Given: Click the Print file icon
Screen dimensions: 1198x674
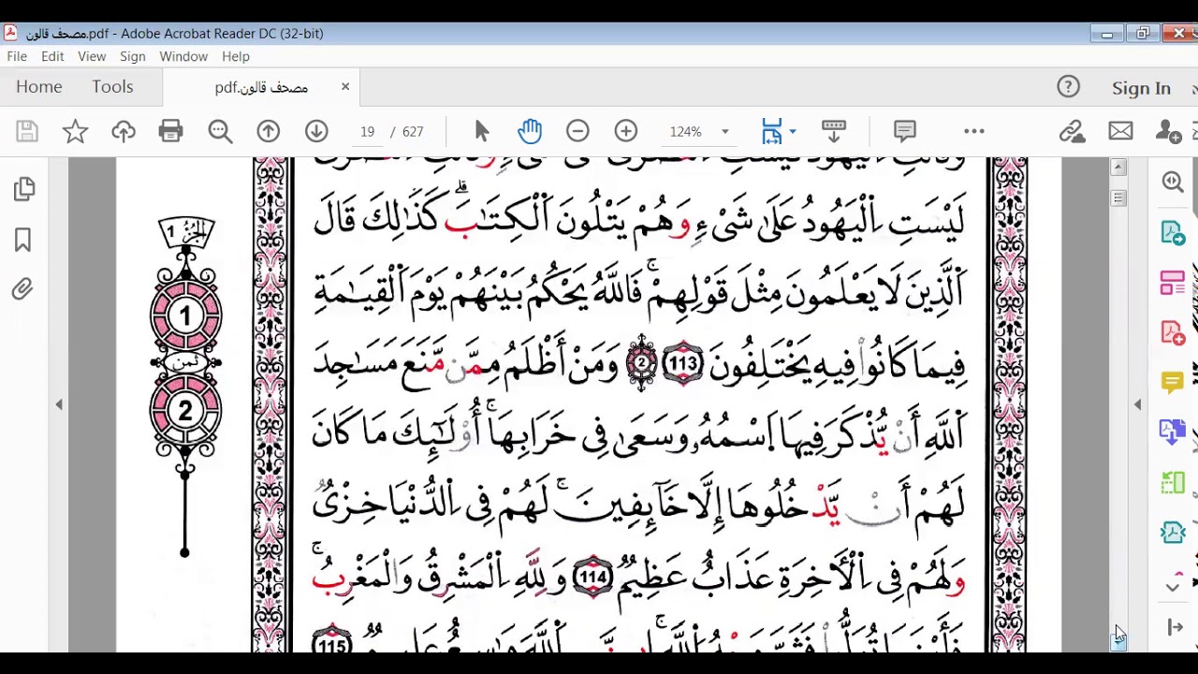Looking at the screenshot, I should (170, 132).
